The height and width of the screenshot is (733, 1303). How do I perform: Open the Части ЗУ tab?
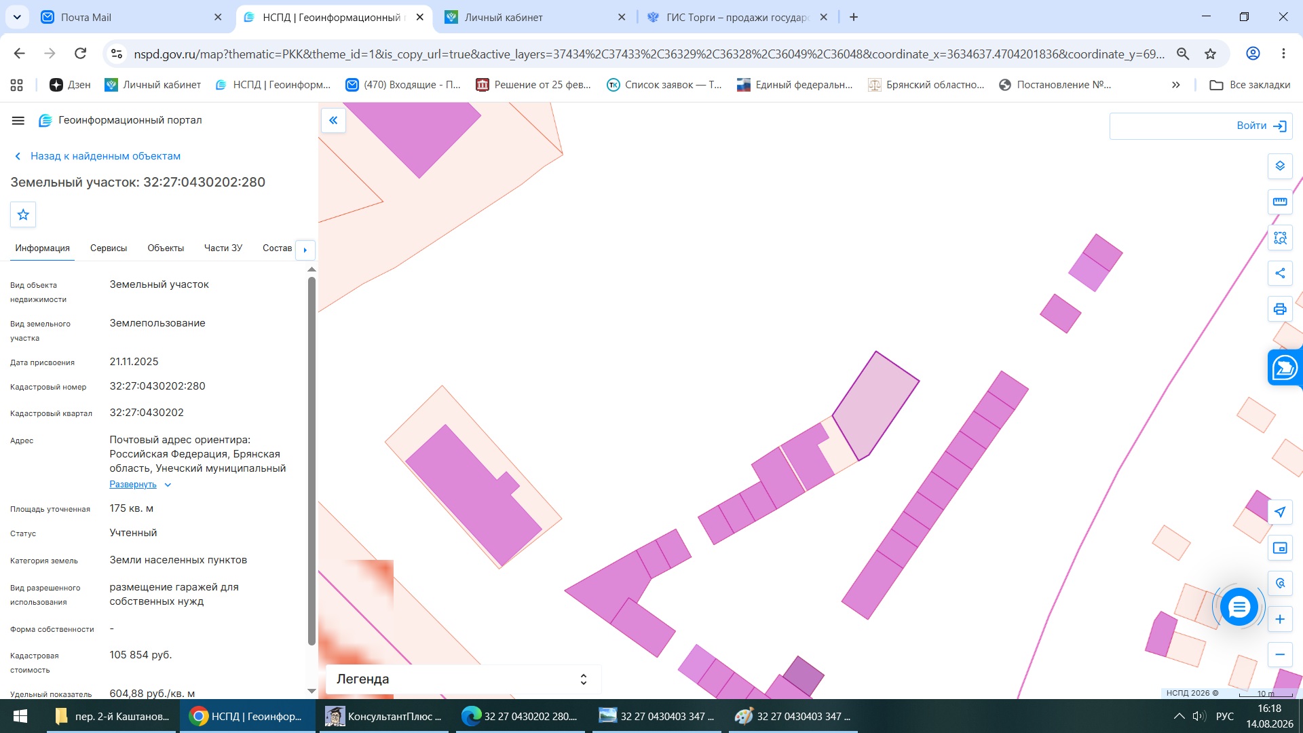223,248
